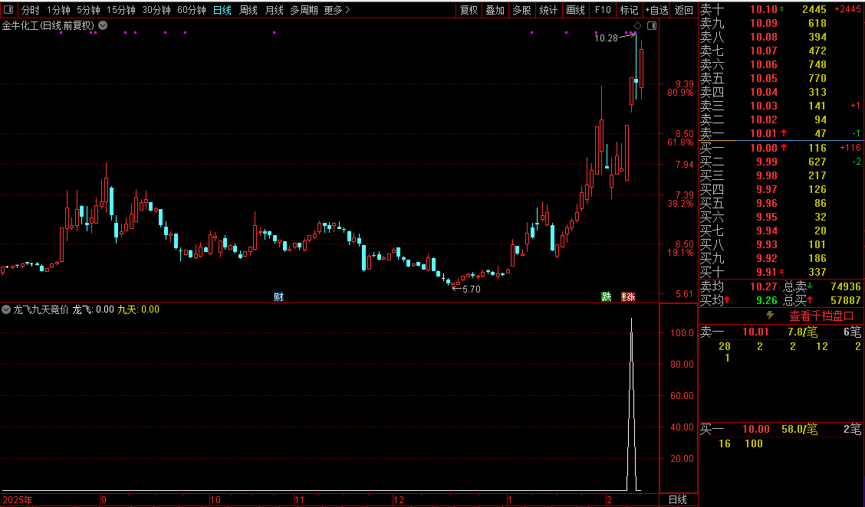
Task: Select the 15分钟 period tab
Action: 121,10
